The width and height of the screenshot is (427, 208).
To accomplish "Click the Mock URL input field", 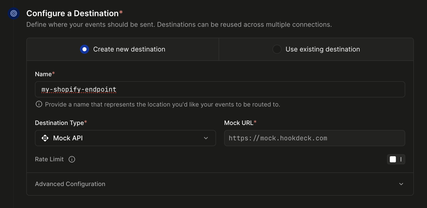I will 315,138.
